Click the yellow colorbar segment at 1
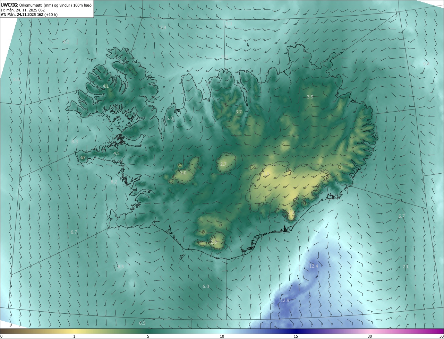 point(74,331)
